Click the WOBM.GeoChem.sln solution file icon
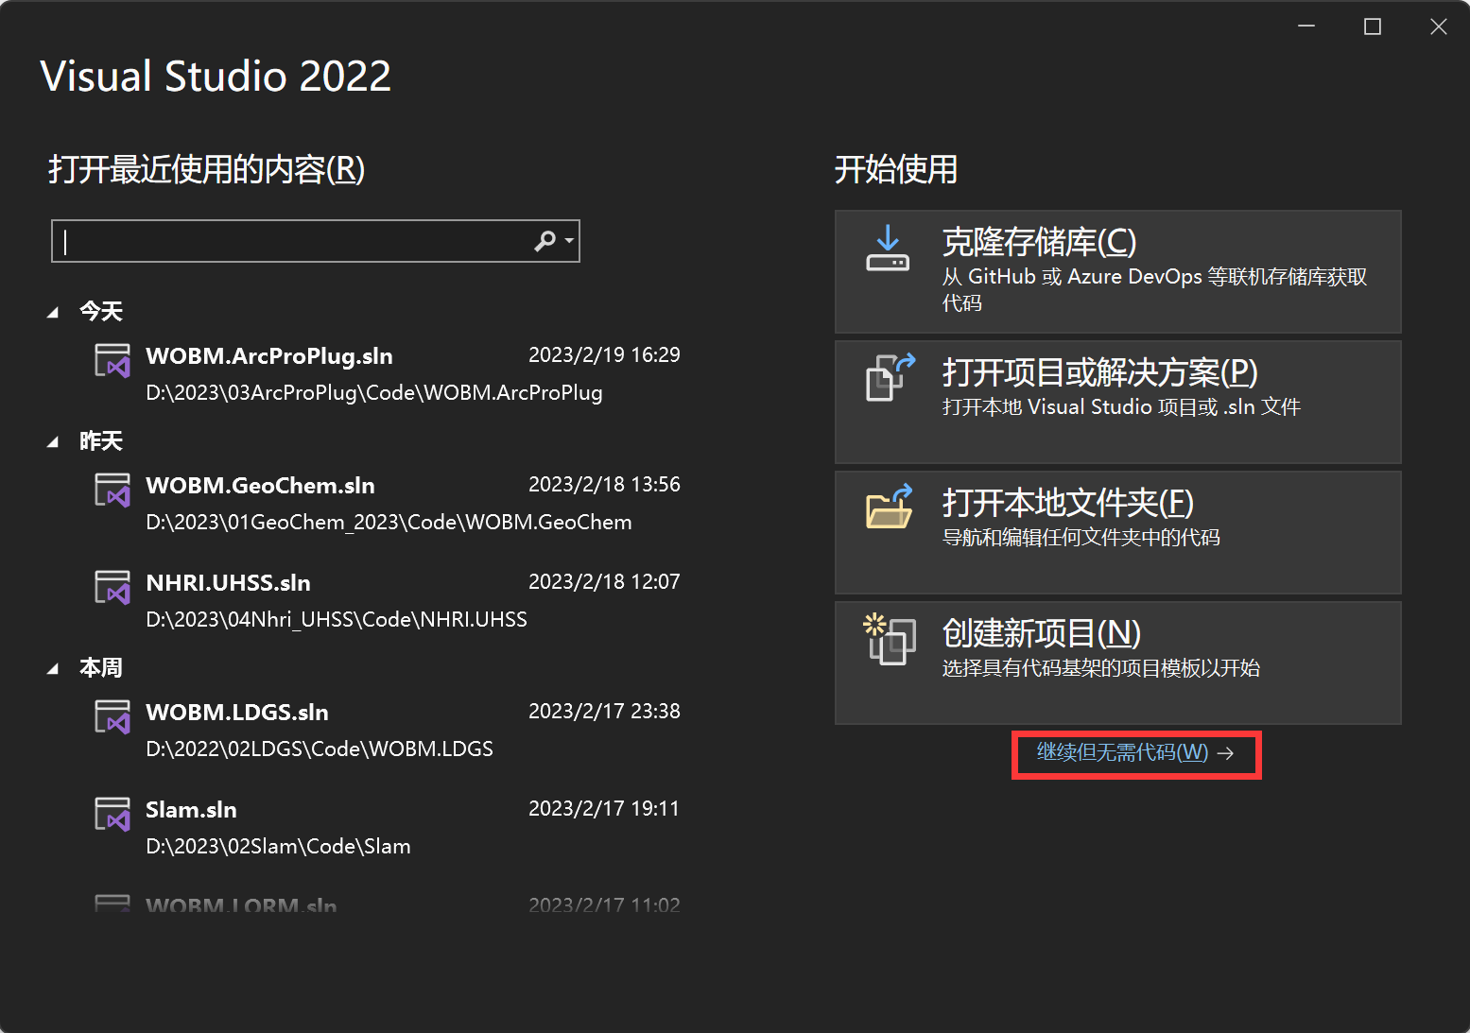The width and height of the screenshot is (1470, 1033). point(112,490)
